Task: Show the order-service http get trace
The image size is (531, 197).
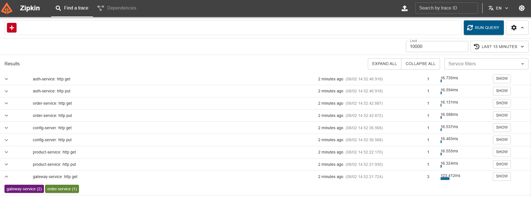Action: point(502,103)
